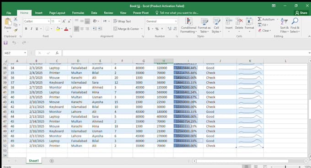Toggle Underline formatting

coord(37,29)
